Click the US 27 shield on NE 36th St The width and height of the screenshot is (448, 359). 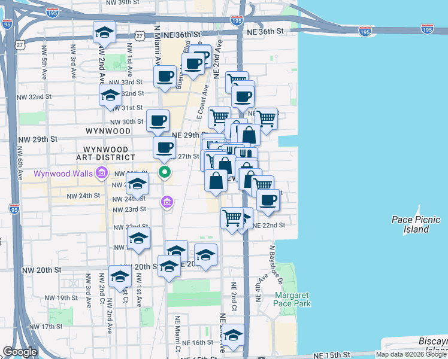coord(140,36)
